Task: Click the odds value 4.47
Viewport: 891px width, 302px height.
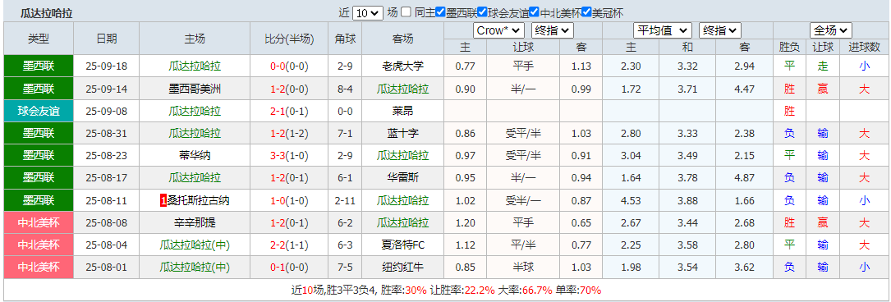Action: click(744, 89)
